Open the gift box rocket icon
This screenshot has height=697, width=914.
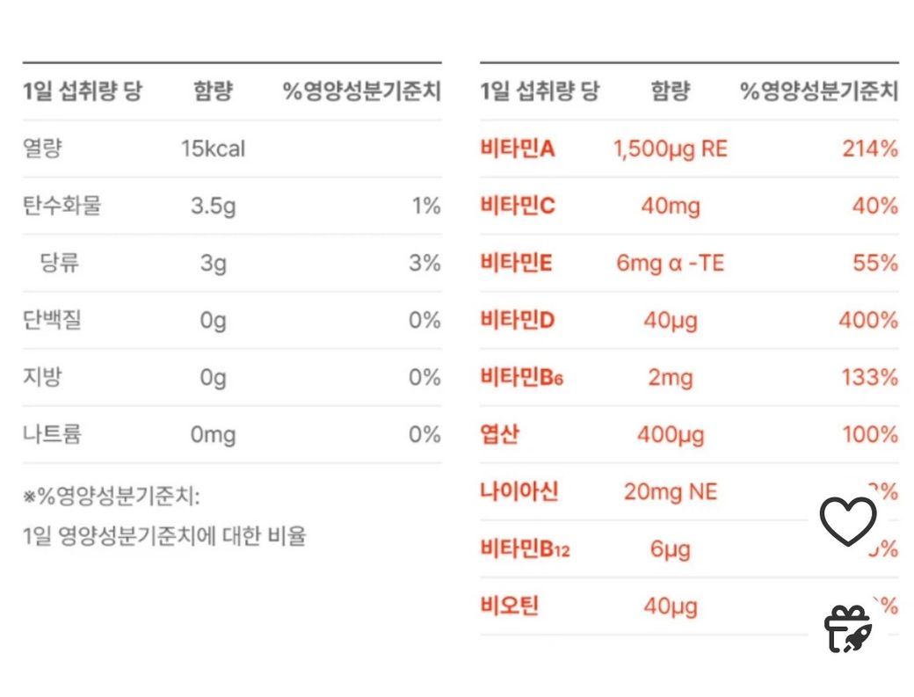click(847, 629)
